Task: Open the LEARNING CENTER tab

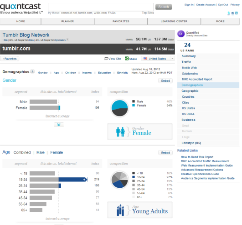Action: coord(174,21)
